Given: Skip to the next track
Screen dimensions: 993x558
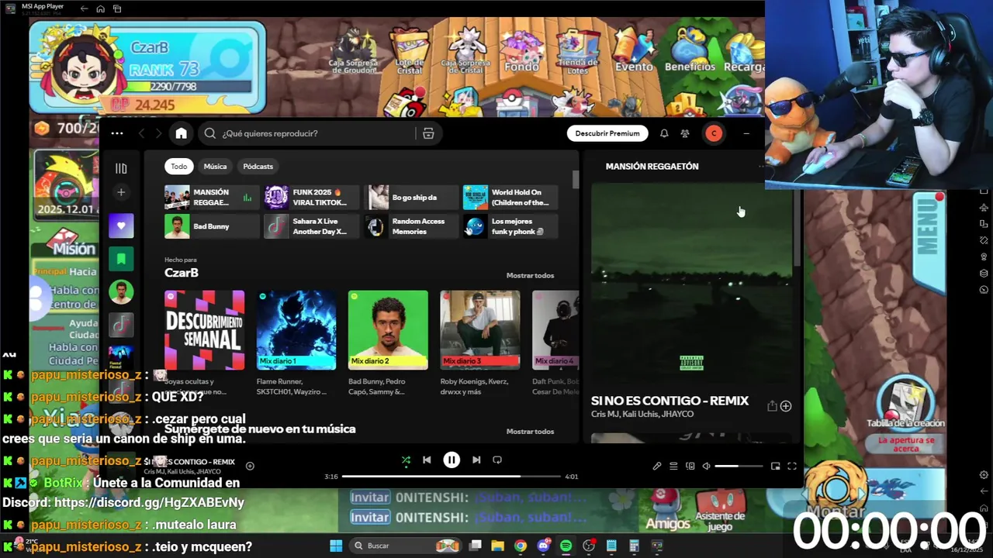Looking at the screenshot, I should pyautogui.click(x=476, y=460).
